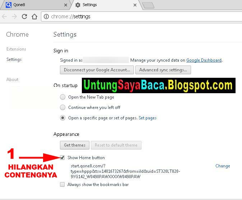Click the On startup section heading

65,85
